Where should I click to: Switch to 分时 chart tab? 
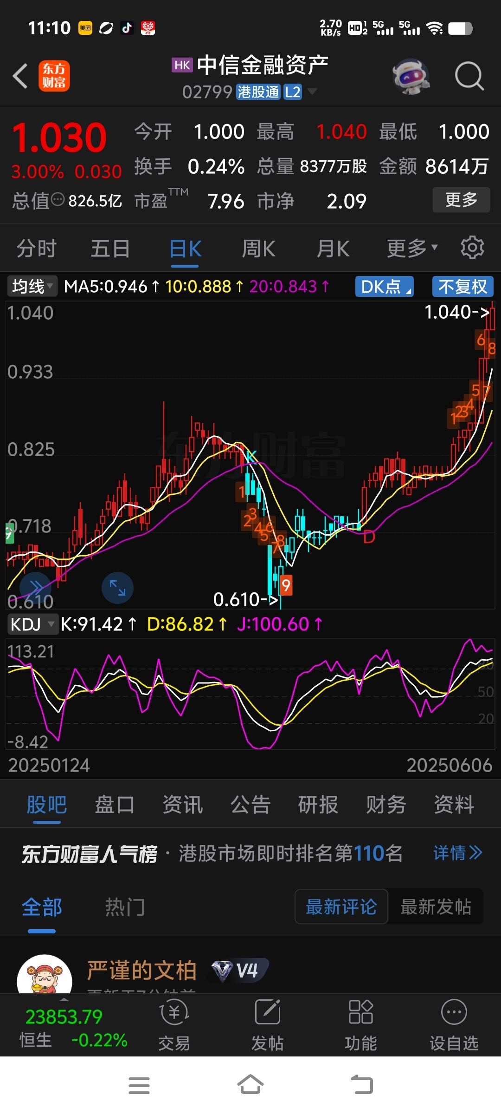click(x=37, y=248)
